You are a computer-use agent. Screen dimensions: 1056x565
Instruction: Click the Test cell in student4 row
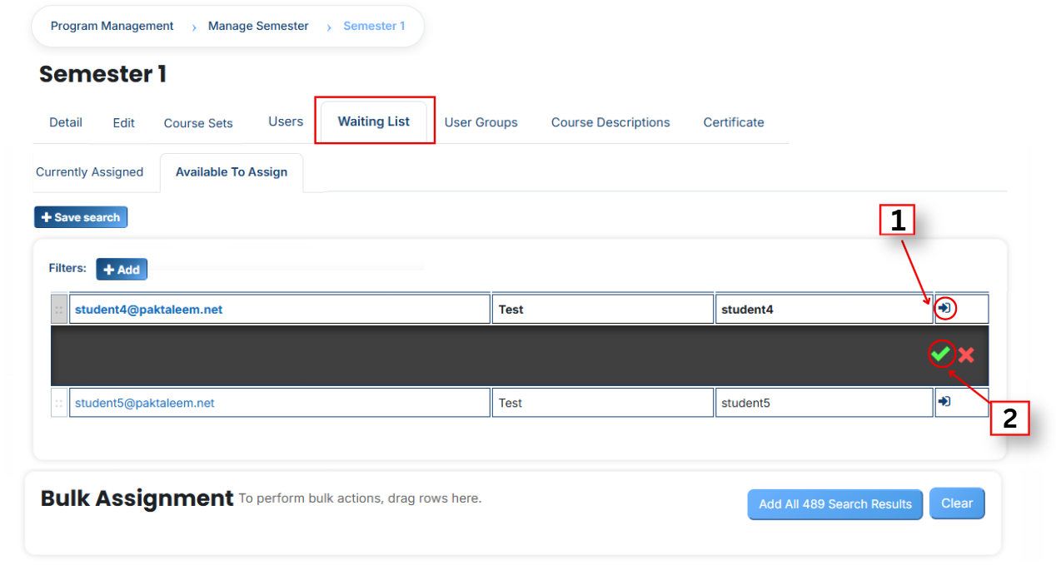point(603,309)
